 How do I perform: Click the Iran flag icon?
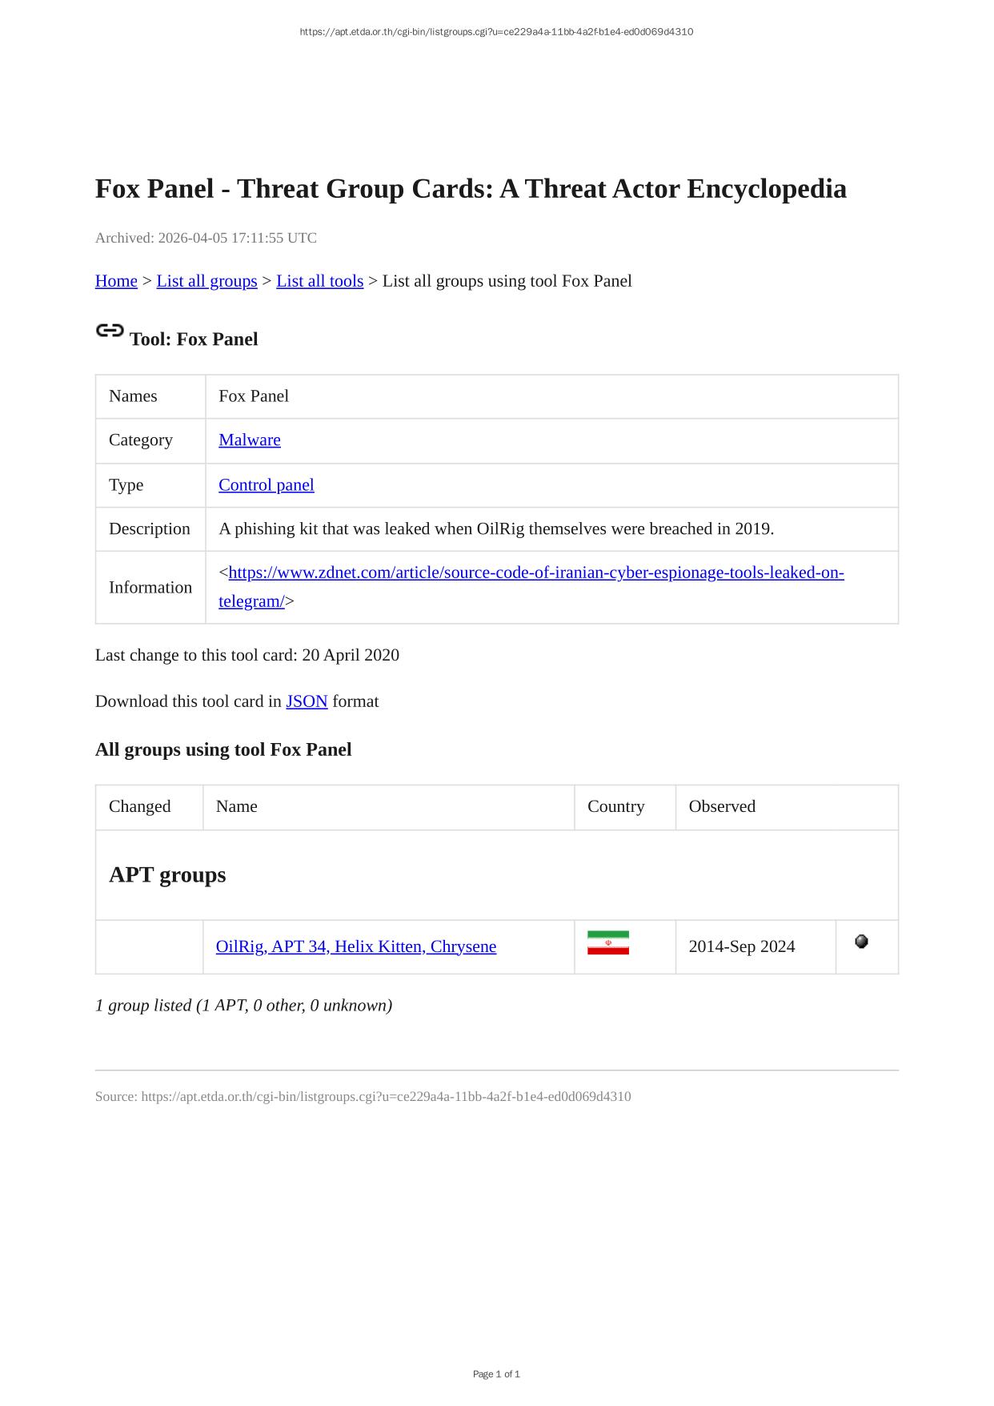pyautogui.click(x=607, y=942)
